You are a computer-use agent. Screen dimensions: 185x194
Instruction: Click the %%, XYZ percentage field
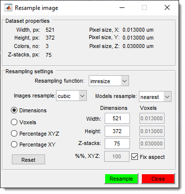pyautogui.click(x=117, y=156)
